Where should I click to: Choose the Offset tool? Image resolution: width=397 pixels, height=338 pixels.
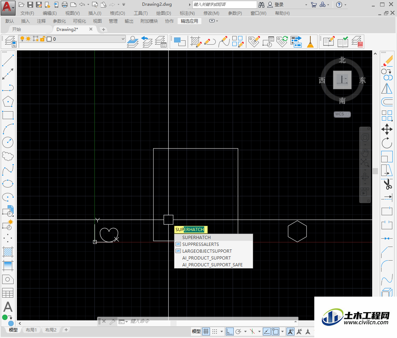[387, 102]
